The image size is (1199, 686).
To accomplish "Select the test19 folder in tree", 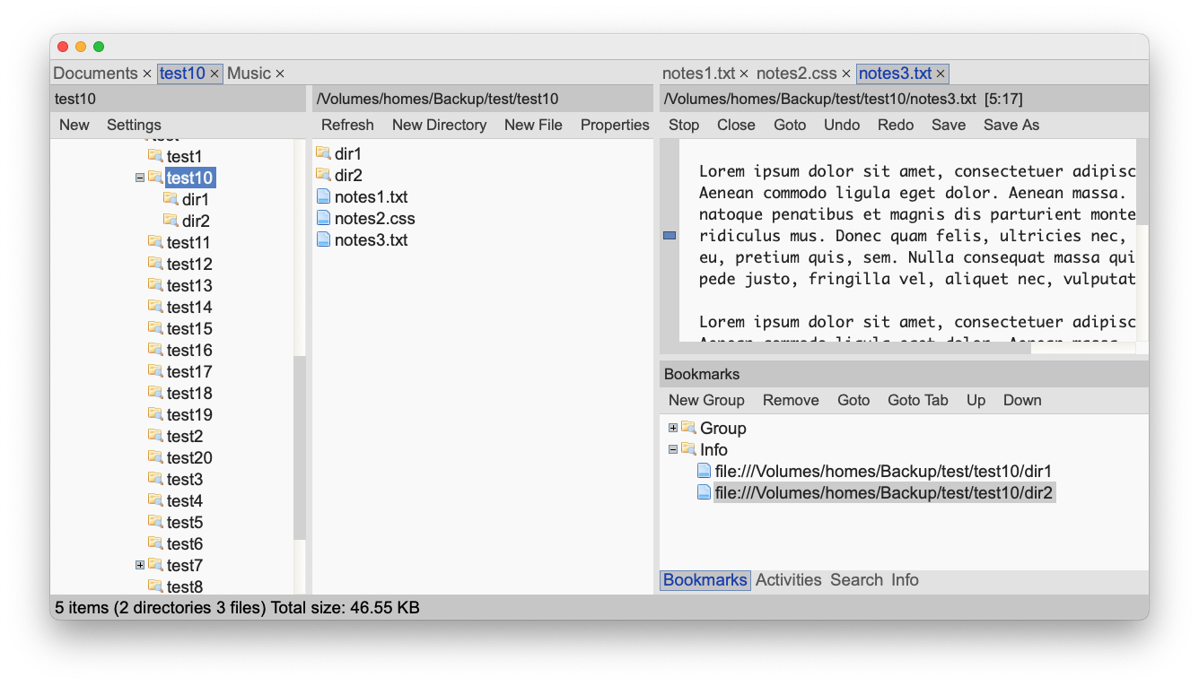I will (189, 414).
